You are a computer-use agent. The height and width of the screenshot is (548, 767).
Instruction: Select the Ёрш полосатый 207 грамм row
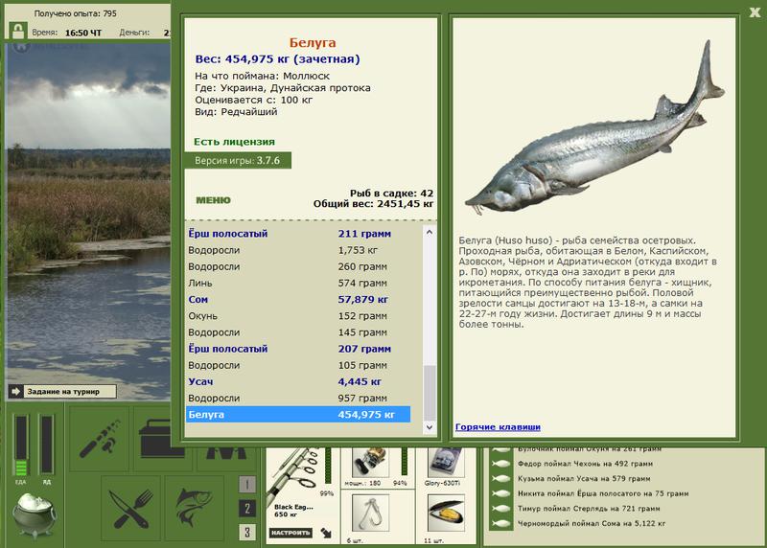[x=298, y=349]
